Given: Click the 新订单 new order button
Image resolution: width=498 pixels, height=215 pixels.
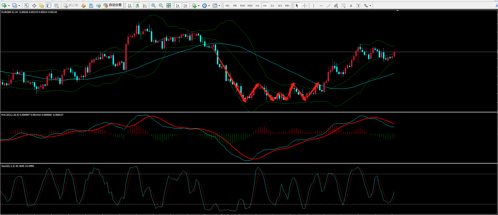Looking at the screenshot, I should coord(71,5).
